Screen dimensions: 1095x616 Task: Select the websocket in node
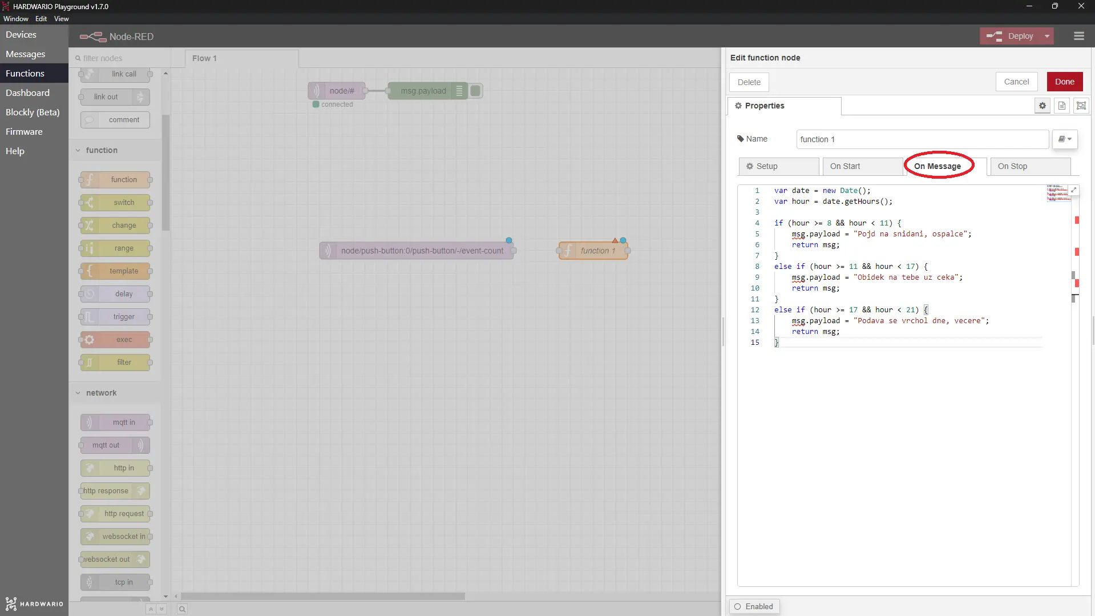115,537
